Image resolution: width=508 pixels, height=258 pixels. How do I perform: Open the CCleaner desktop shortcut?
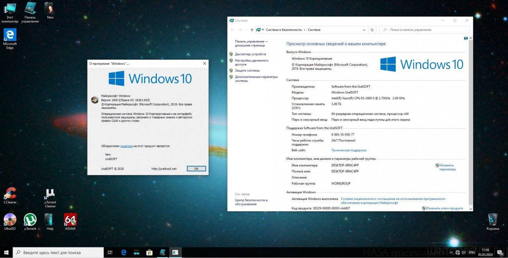coord(10,196)
